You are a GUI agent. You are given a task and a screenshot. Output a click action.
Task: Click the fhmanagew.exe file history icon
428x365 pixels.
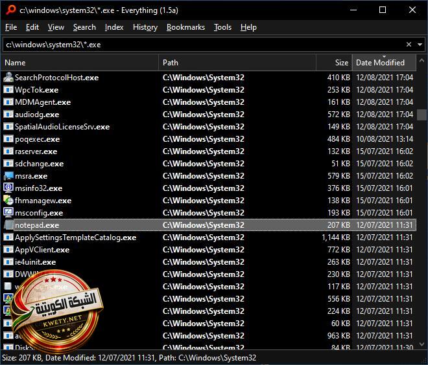(x=8, y=201)
